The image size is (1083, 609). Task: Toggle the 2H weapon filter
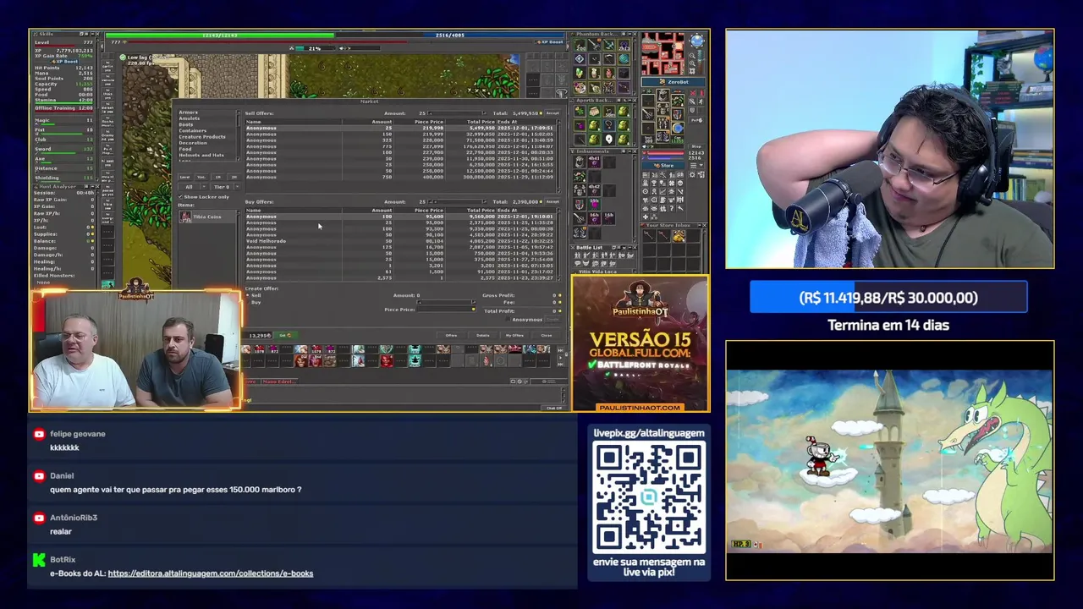click(234, 177)
